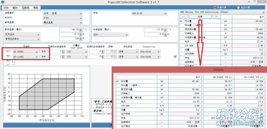This screenshot has width=267, height=129.
Task: Click the stepper on evaporating temperature -45.00
Action: (x=80, y=30)
